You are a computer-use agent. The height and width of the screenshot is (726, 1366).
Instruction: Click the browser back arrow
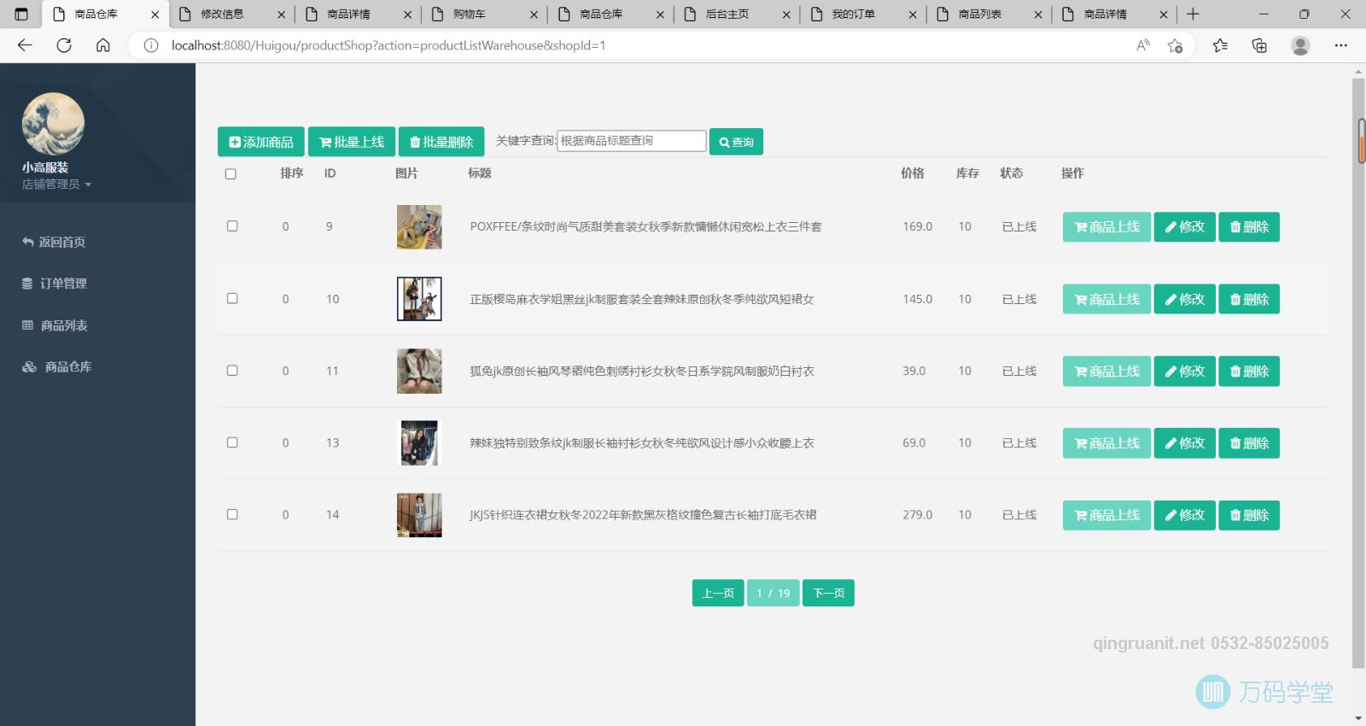(25, 45)
